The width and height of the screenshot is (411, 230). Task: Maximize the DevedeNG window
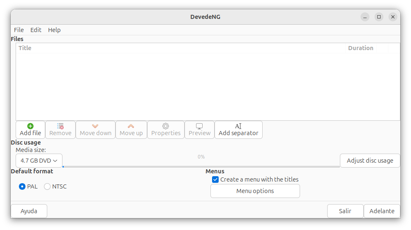click(x=379, y=17)
